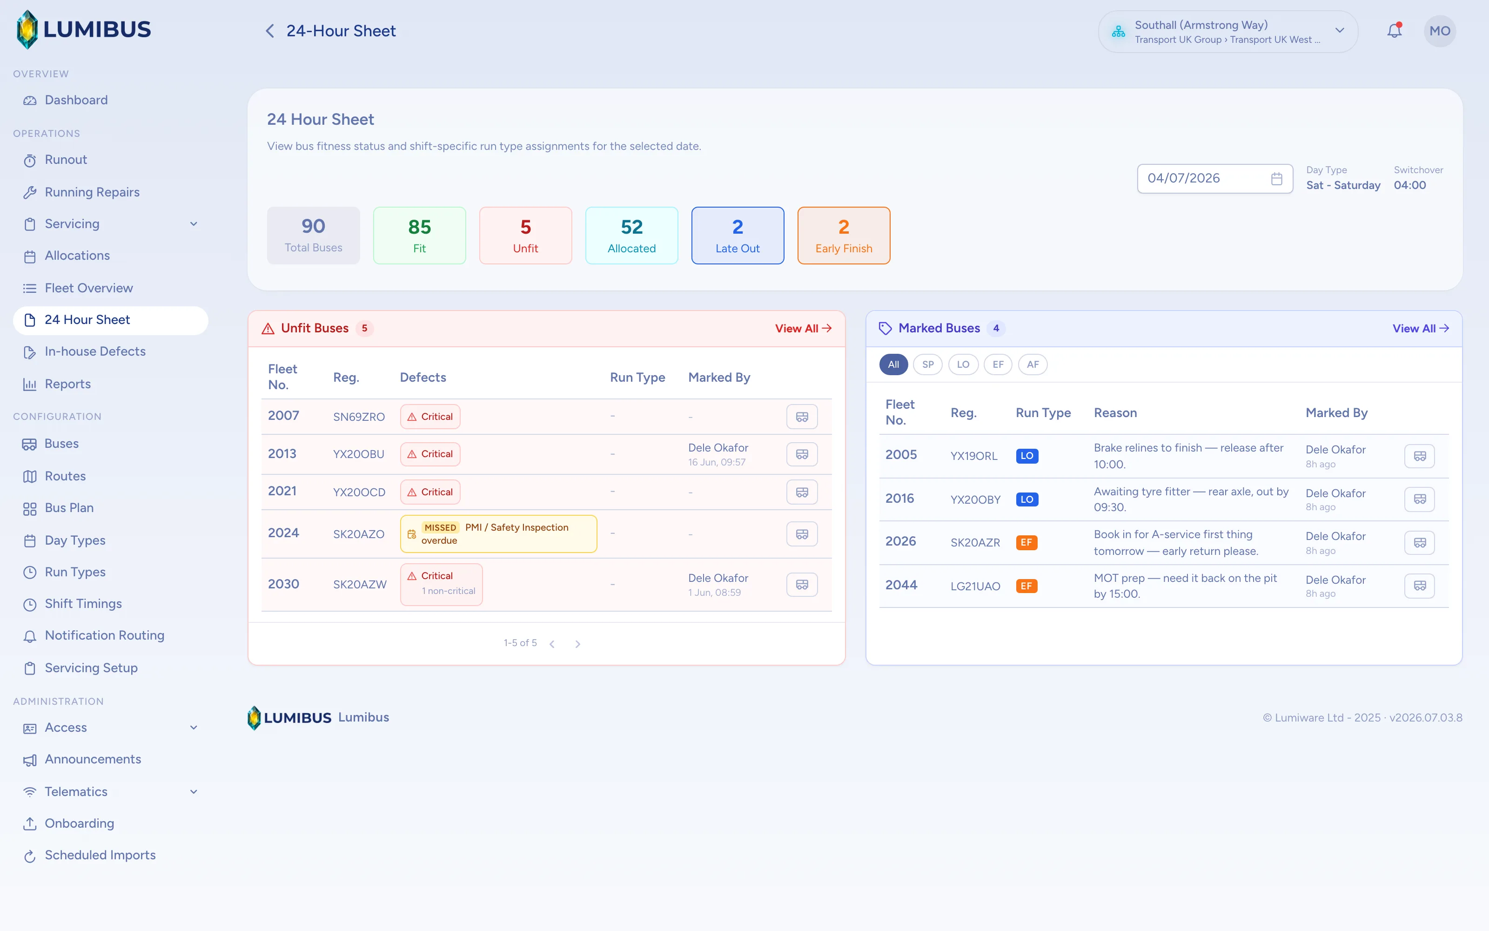Open the MO user avatar
This screenshot has height=931, width=1489.
pos(1439,31)
